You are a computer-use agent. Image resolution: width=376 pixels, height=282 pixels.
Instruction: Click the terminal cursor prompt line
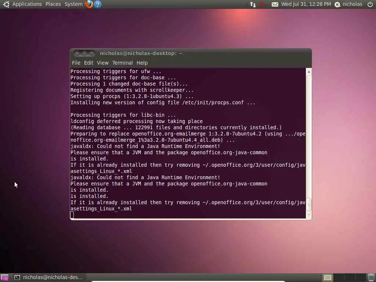pos(72,215)
